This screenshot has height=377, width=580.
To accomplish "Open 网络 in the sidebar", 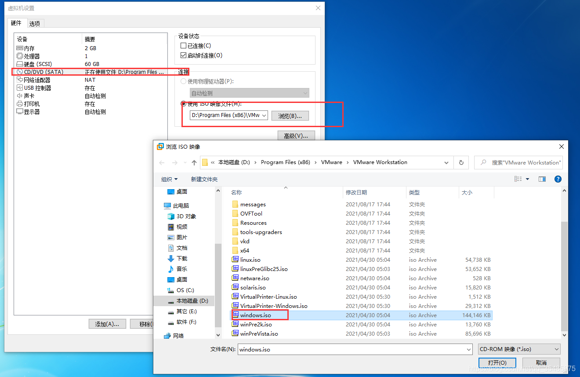I will coord(174,336).
